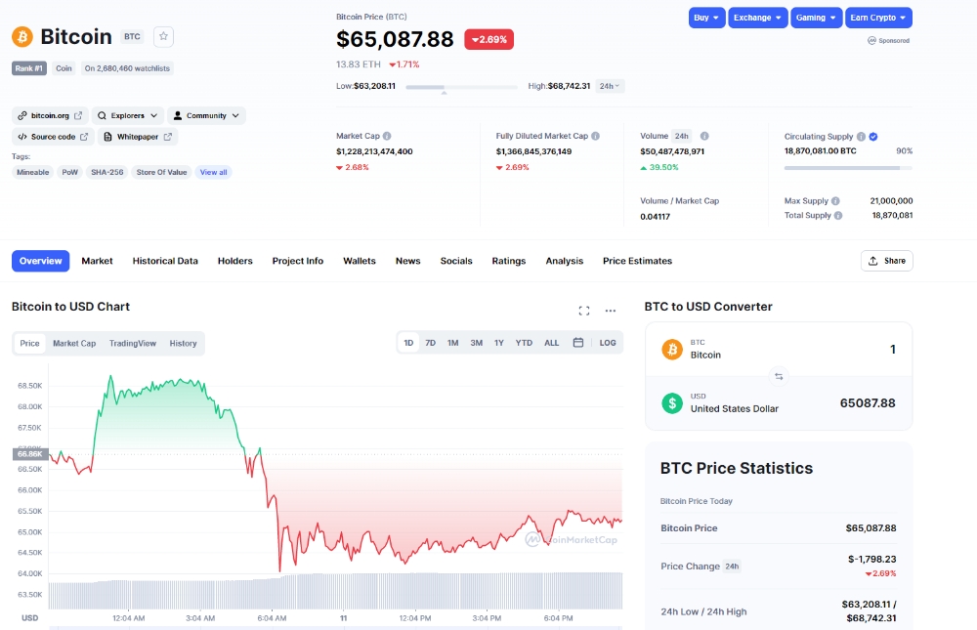Switch chart range to ALL

(551, 343)
